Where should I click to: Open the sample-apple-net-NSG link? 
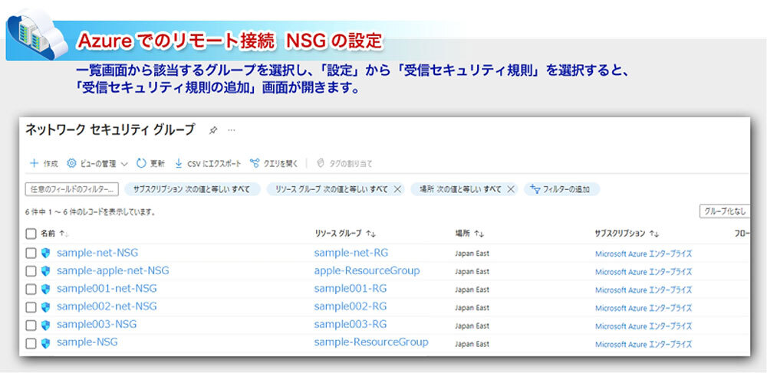click(x=113, y=270)
